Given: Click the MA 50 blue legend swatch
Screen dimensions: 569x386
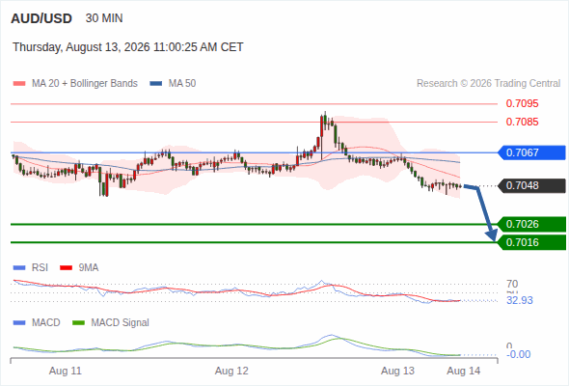Looking at the screenshot, I should (x=156, y=84).
